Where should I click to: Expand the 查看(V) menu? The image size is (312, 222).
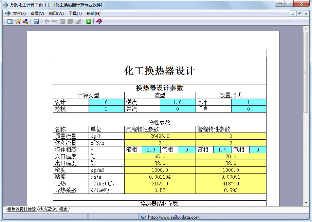pos(37,14)
